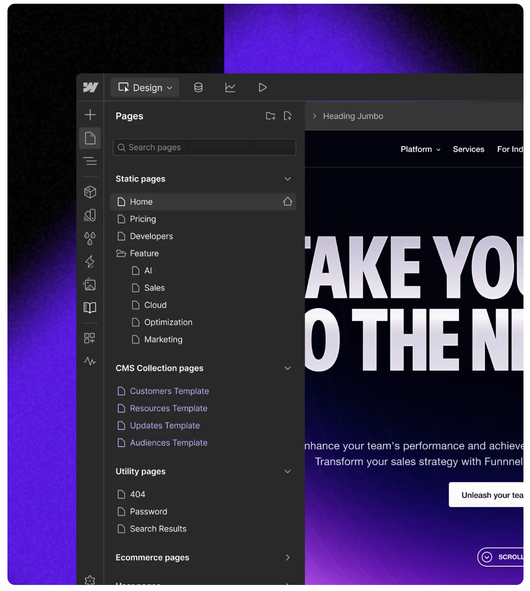Open the Add Elements panel
The width and height of the screenshot is (530, 591).
(90, 114)
